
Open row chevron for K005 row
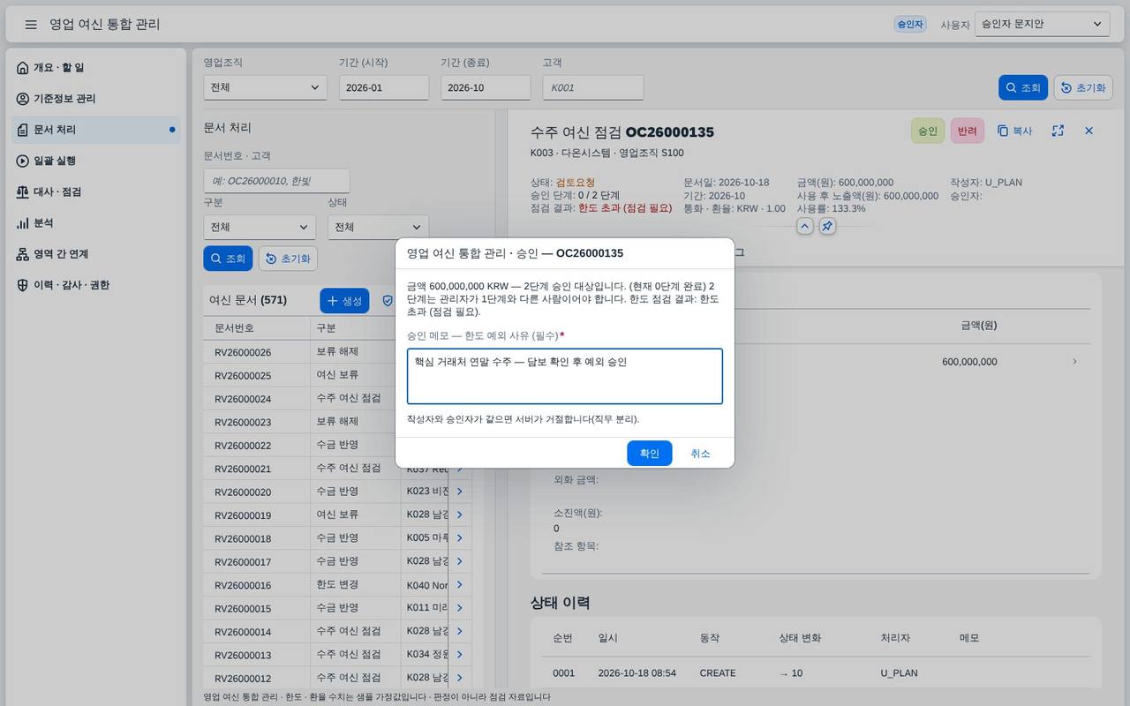[459, 537]
